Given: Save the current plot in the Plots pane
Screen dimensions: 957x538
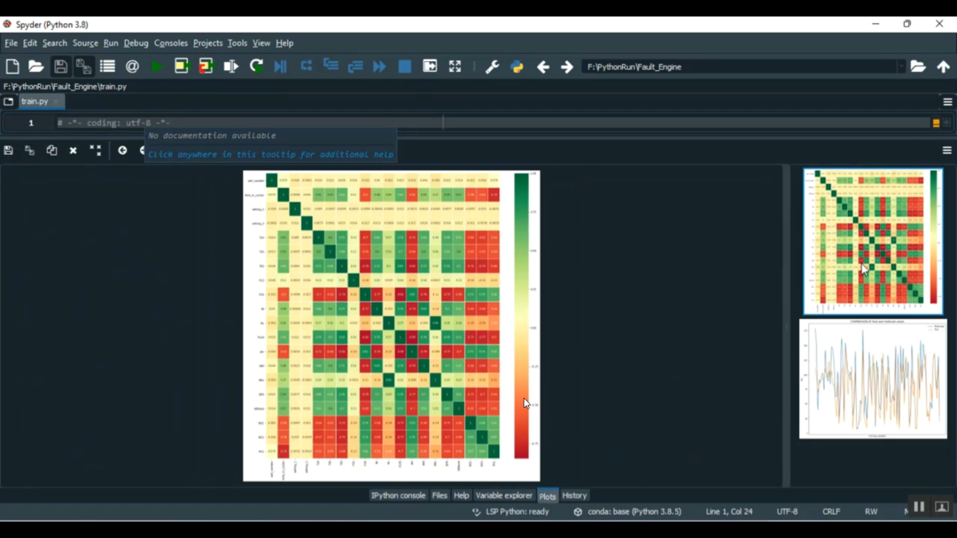Looking at the screenshot, I should coord(8,150).
